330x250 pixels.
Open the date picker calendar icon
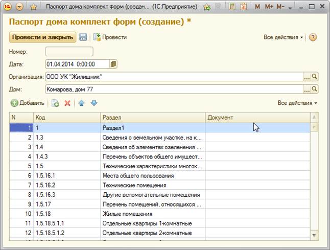click(113, 64)
